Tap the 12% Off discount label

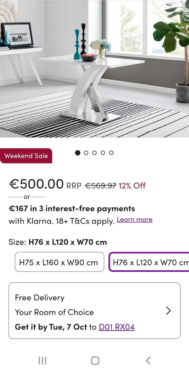[x=132, y=186]
